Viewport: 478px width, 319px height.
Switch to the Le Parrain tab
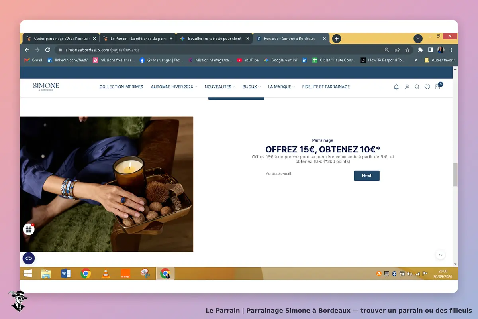tap(137, 39)
